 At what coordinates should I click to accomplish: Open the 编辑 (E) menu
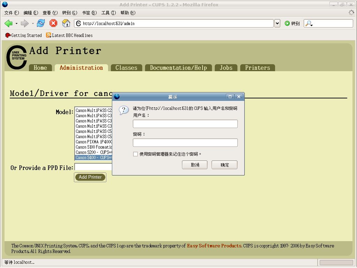(31, 13)
